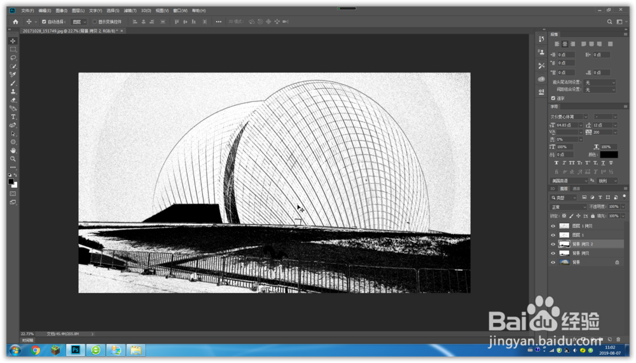Select the Clone Stamp tool
Screen dimensions: 636x363
(13, 92)
